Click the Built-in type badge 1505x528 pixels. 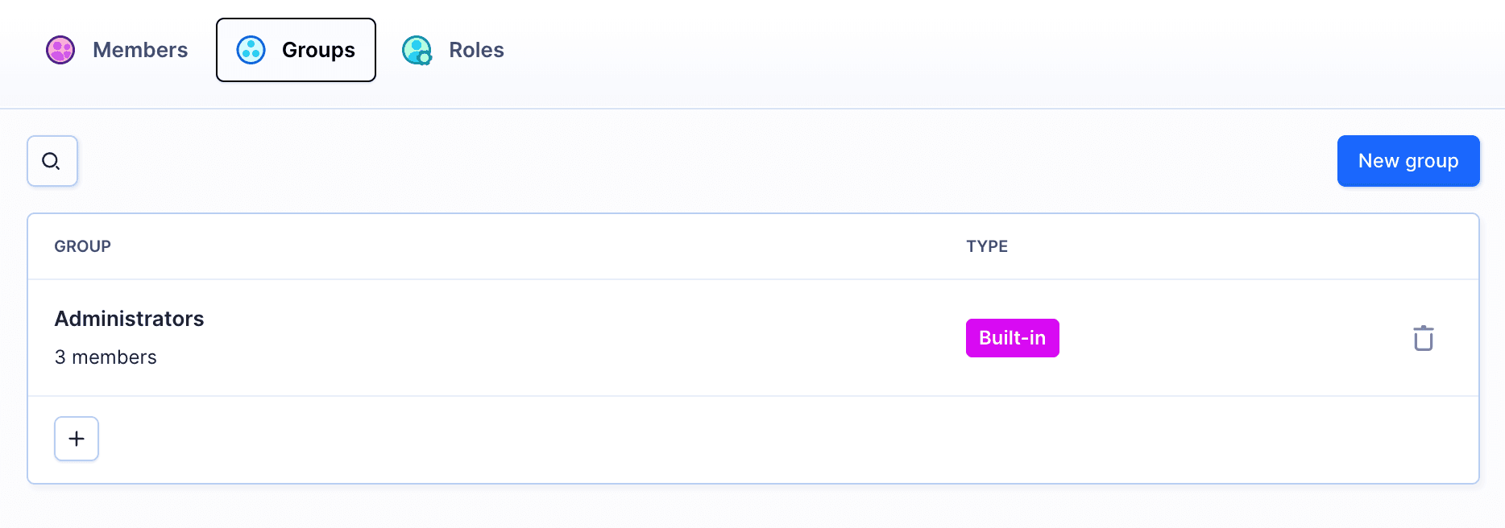click(x=1012, y=338)
